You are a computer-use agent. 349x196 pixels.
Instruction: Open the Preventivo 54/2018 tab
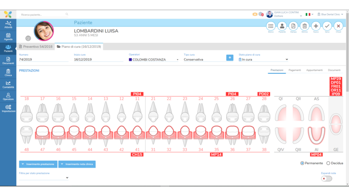click(36, 47)
